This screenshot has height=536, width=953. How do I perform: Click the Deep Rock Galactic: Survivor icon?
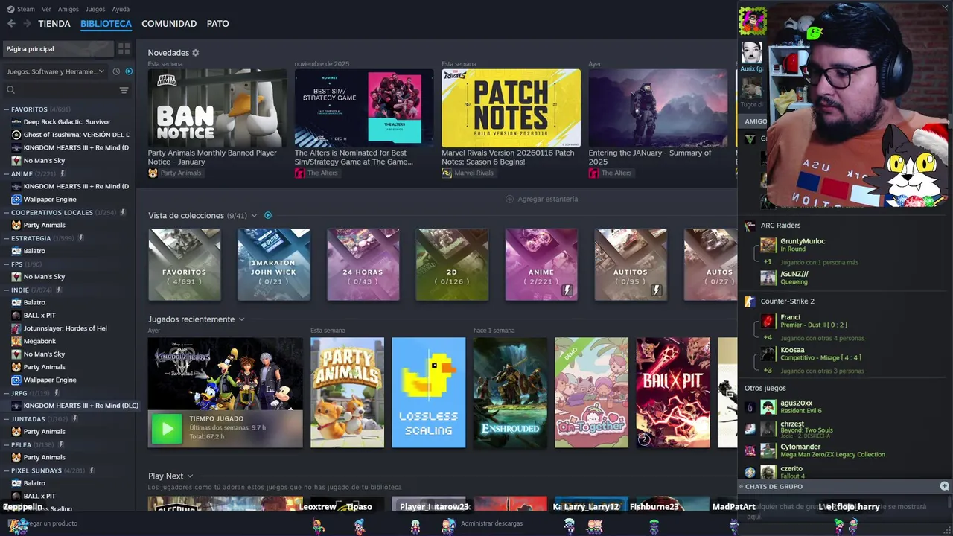[x=16, y=122]
